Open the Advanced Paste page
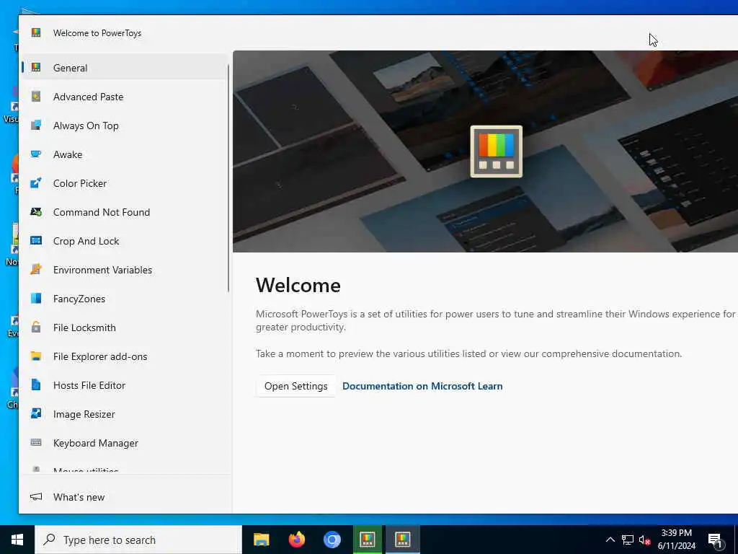The height and width of the screenshot is (554, 738). pos(125,97)
